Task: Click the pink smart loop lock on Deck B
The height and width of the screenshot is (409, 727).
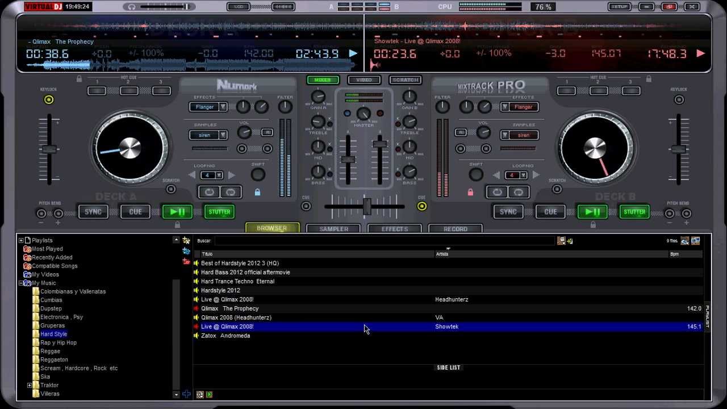Action: [x=470, y=193]
